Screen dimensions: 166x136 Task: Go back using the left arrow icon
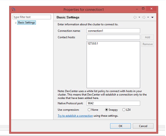[135, 17]
